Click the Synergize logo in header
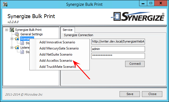 pyautogui.click(x=138, y=16)
